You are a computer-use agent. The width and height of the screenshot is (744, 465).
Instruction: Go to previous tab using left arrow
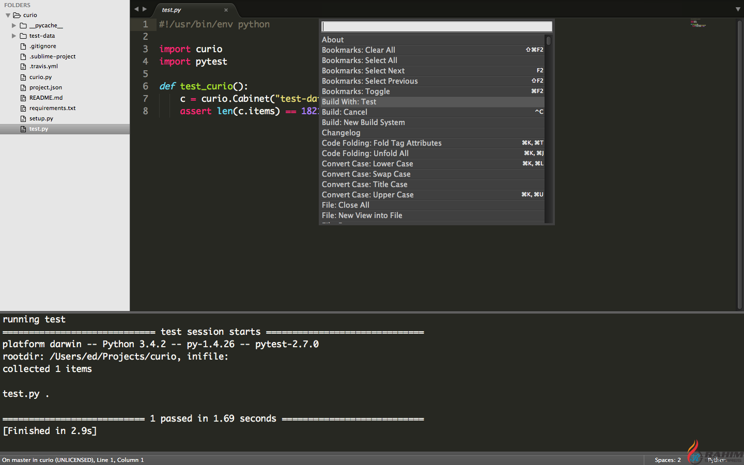[136, 9]
